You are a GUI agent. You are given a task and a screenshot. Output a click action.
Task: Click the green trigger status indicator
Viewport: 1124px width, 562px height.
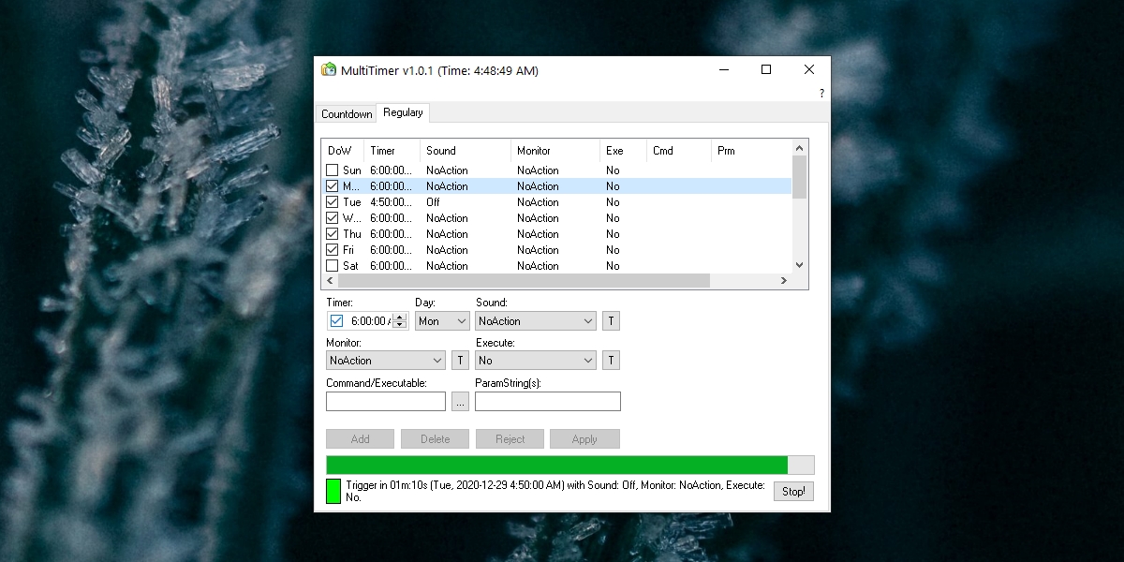[x=333, y=492]
